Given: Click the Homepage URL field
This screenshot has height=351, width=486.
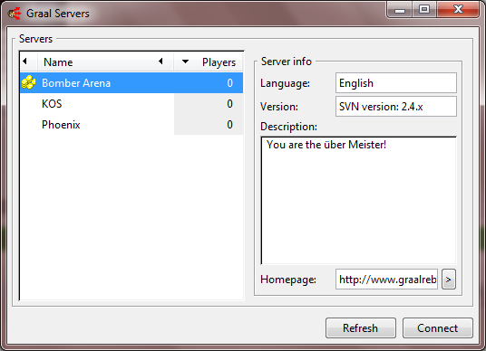Looking at the screenshot, I should click(386, 280).
